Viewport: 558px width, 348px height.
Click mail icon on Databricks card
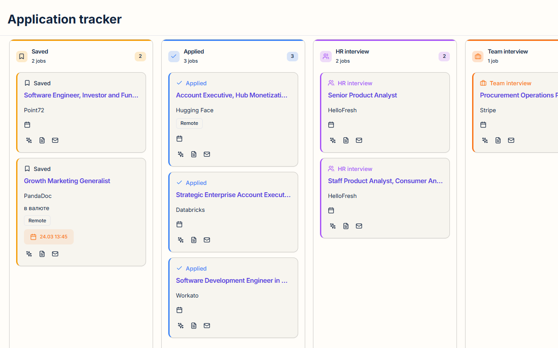point(207,240)
